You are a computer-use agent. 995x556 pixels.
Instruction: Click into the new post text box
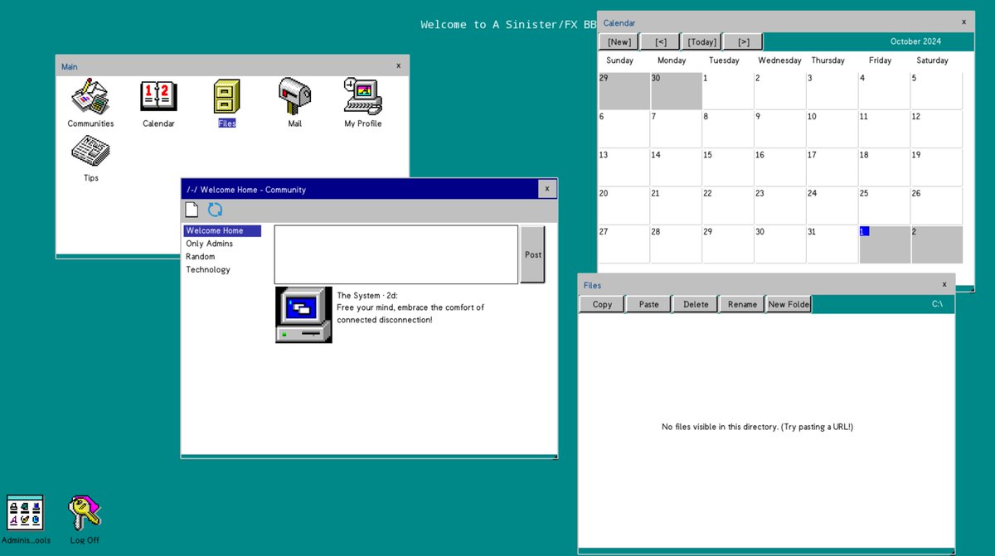pos(396,254)
